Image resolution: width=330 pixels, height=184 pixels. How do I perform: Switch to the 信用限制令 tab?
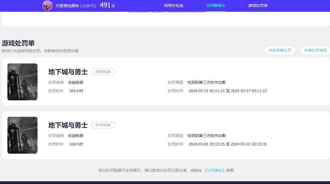(216, 5)
